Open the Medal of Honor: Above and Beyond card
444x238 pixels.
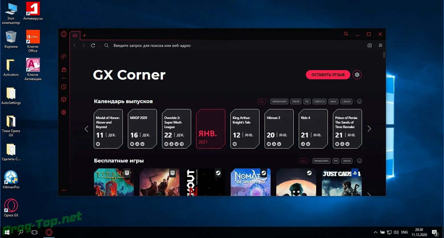(x=108, y=129)
